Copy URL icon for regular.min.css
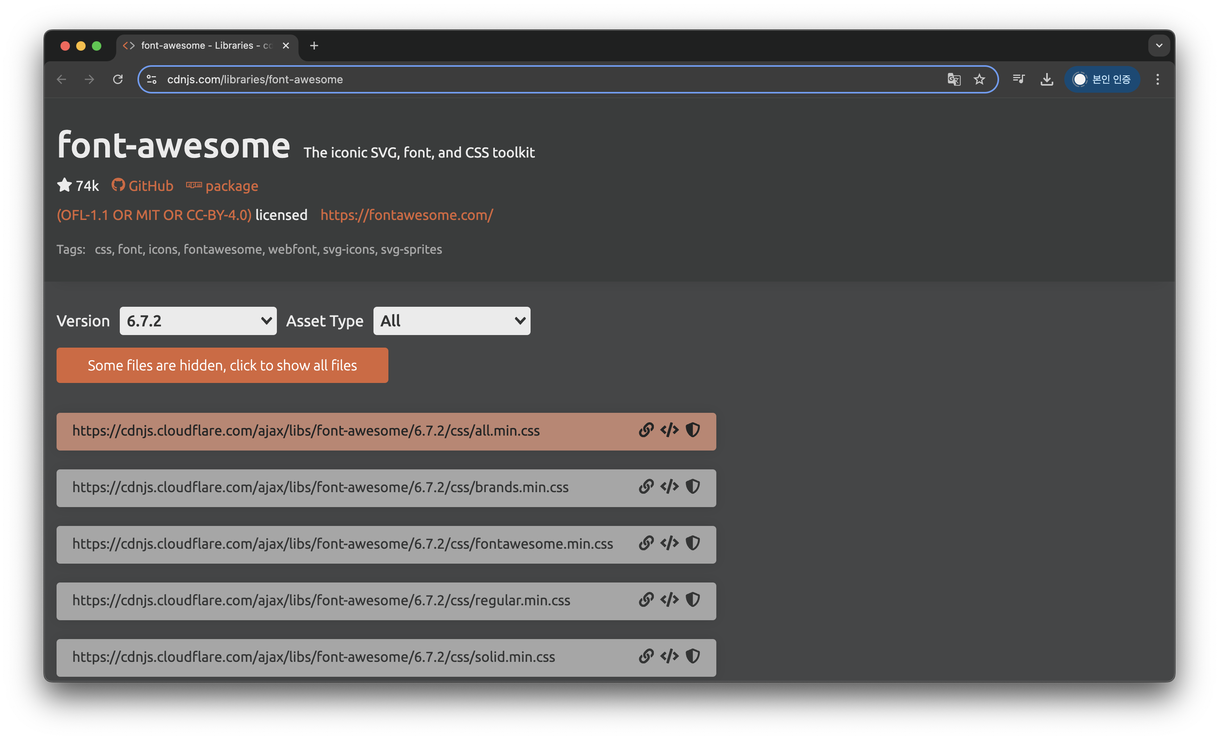Image resolution: width=1219 pixels, height=740 pixels. (646, 599)
